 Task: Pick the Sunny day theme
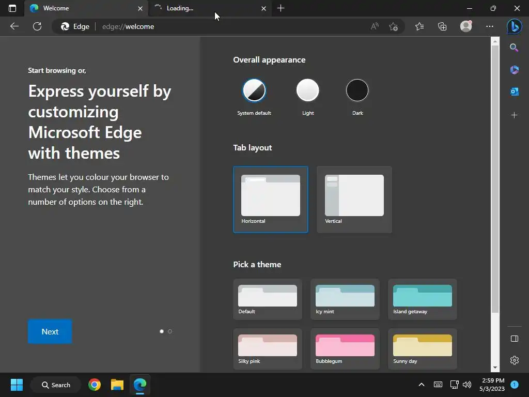pyautogui.click(x=423, y=349)
